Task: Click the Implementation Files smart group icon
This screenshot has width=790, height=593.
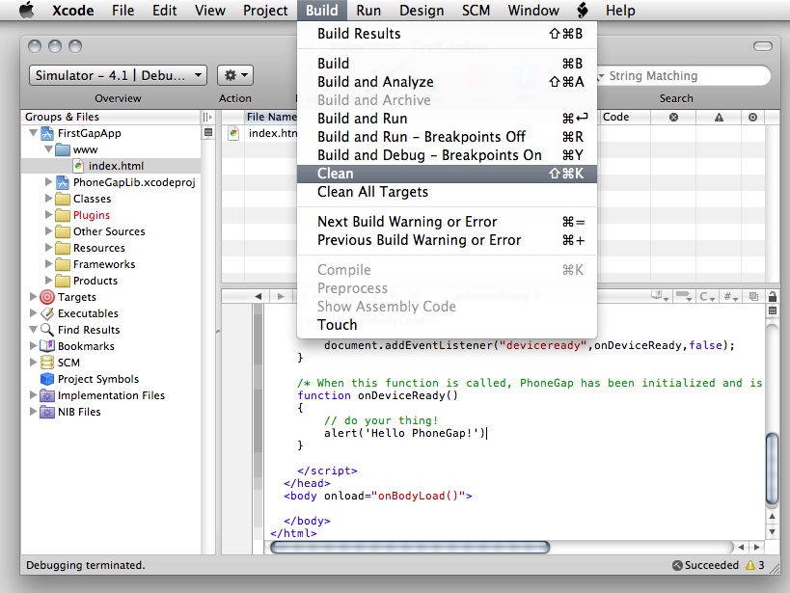Action: point(47,395)
